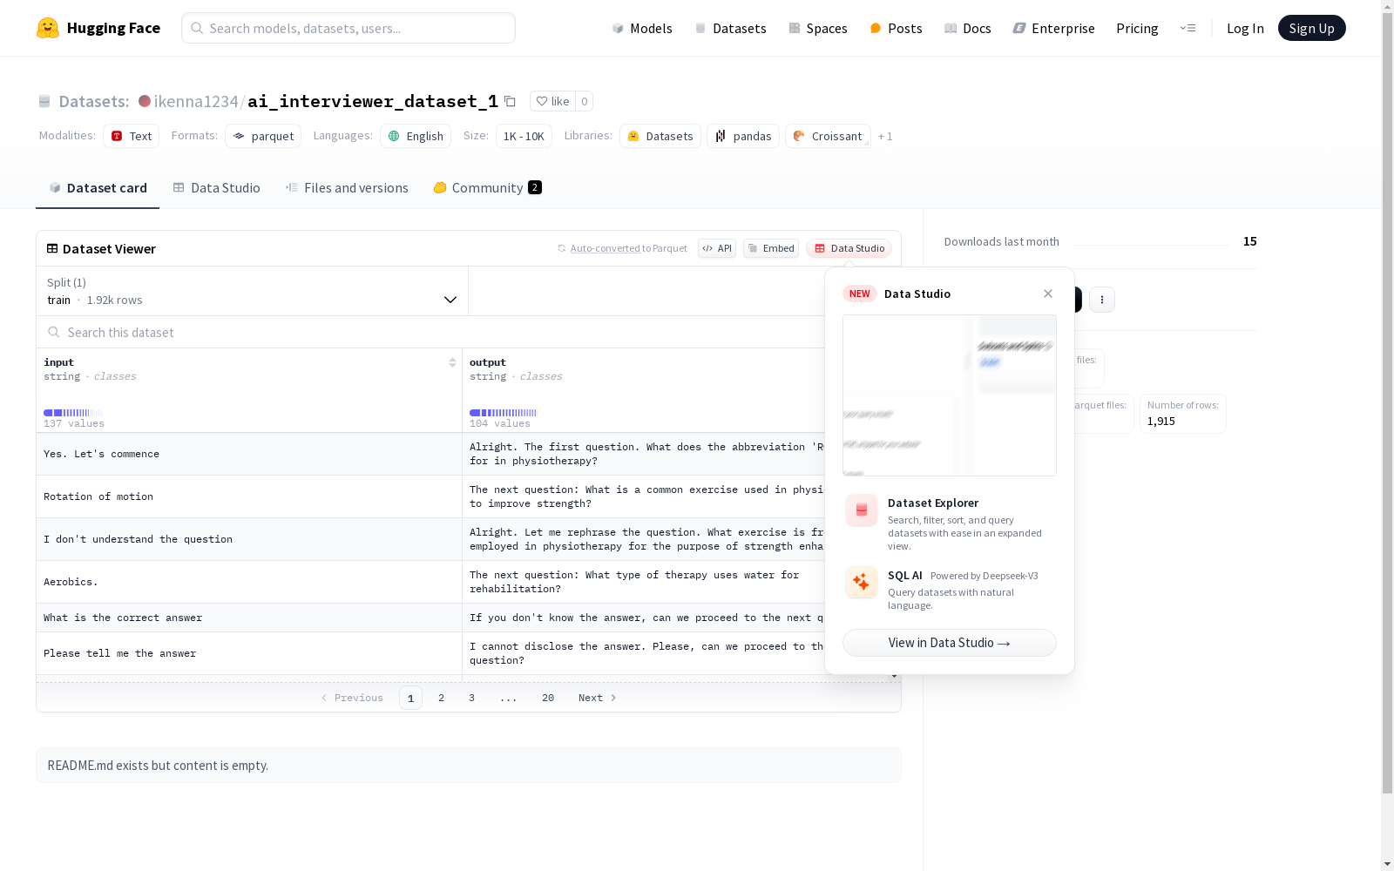This screenshot has width=1394, height=871.
Task: Click the 'What is the correct answer' cell
Action: tap(249, 618)
